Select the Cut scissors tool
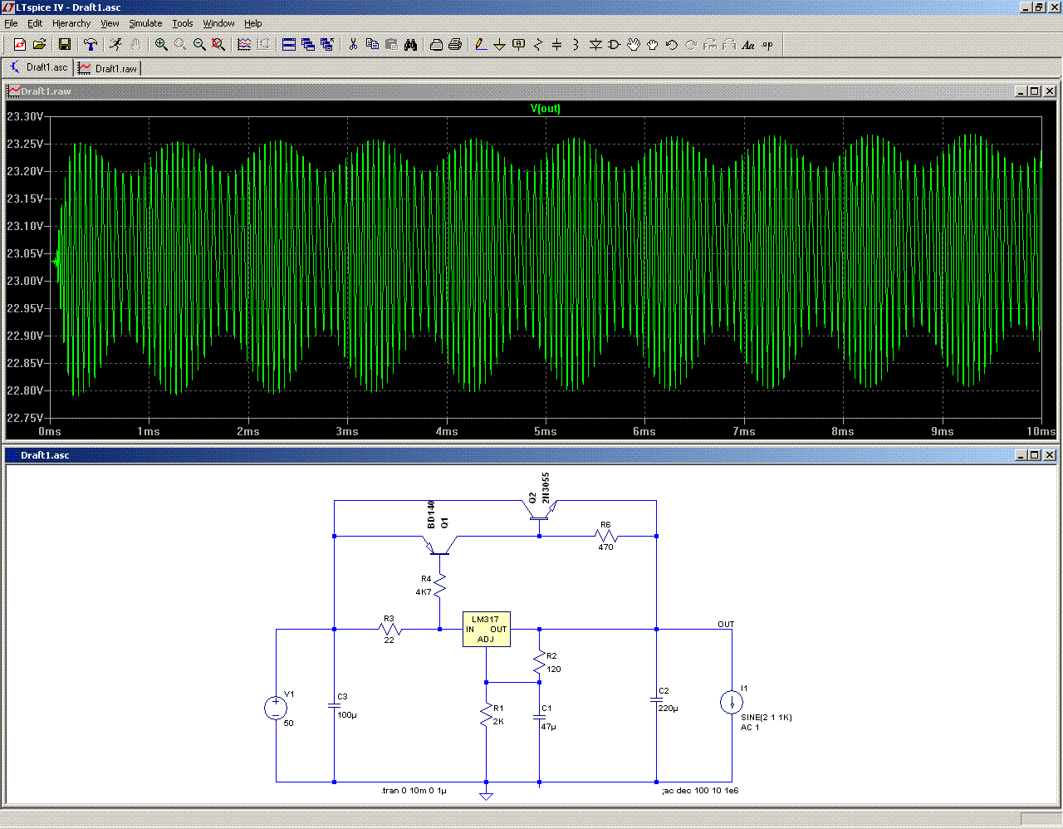Viewport: 1063px width, 829px height. [353, 45]
